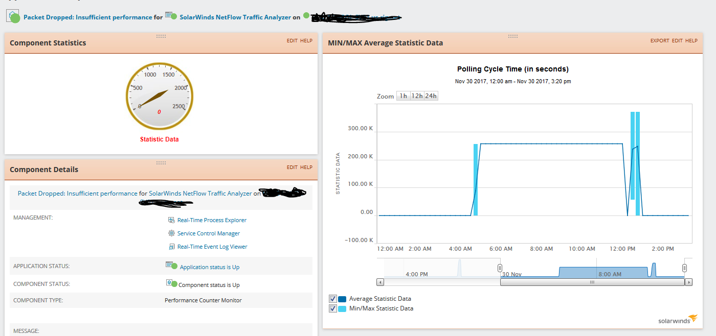Edit the Component Statistics panel
This screenshot has height=336, width=716.
pos(292,41)
